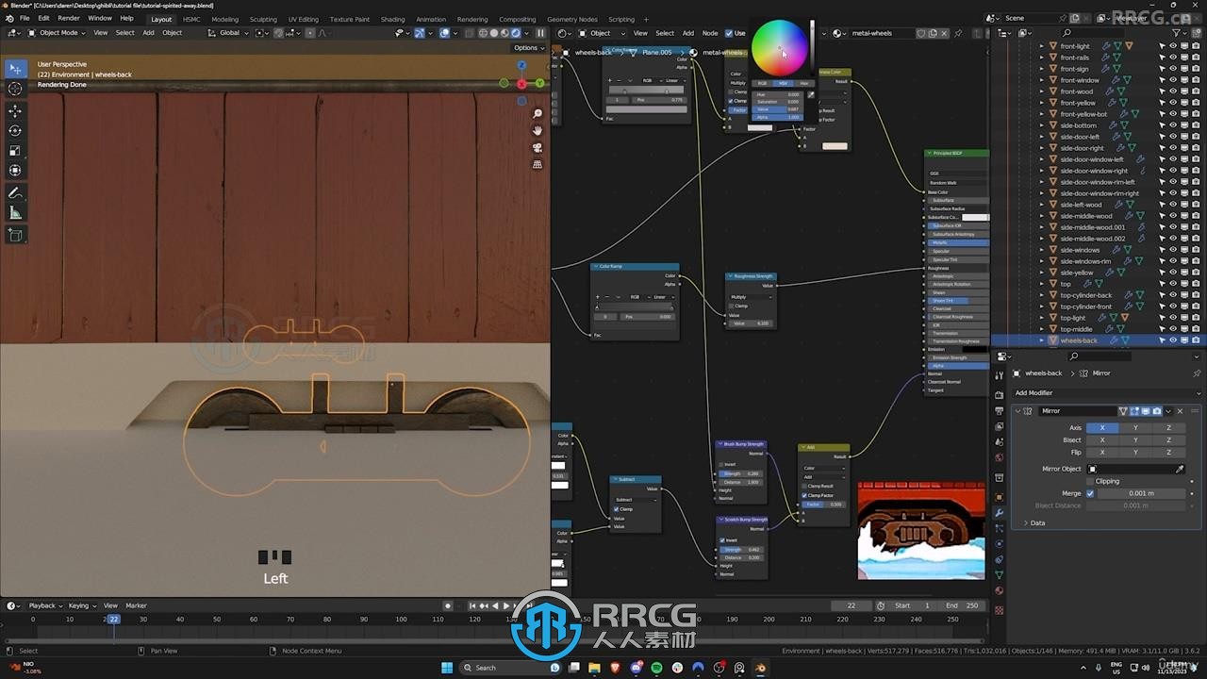
Task: Toggle the Merge checkbox in Mirror modifier
Action: click(x=1091, y=493)
